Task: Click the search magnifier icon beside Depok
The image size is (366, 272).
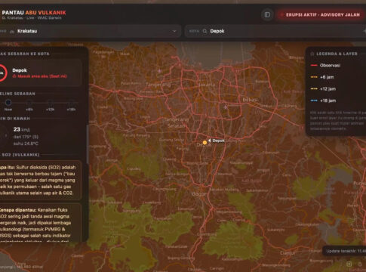Action: tap(205, 31)
